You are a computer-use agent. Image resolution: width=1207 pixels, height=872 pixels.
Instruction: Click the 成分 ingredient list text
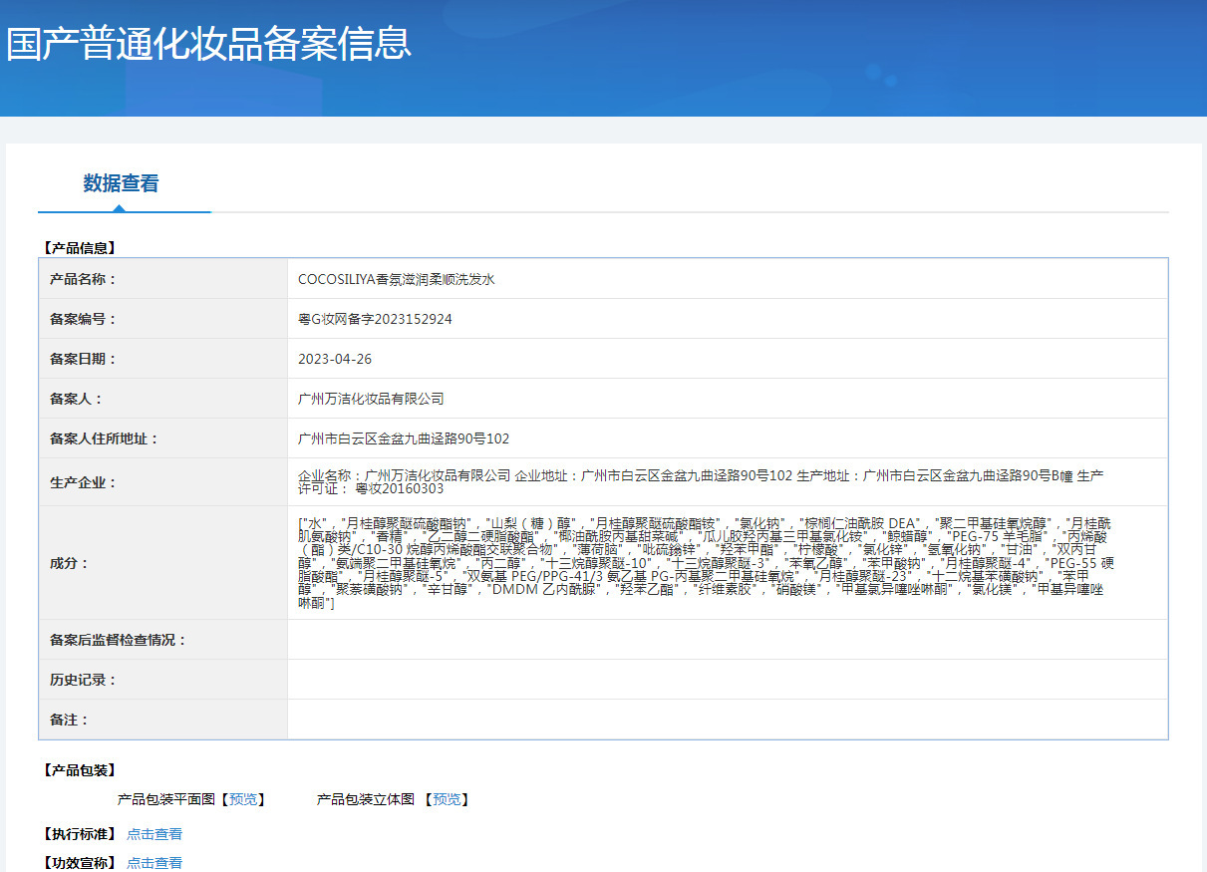[701, 563]
